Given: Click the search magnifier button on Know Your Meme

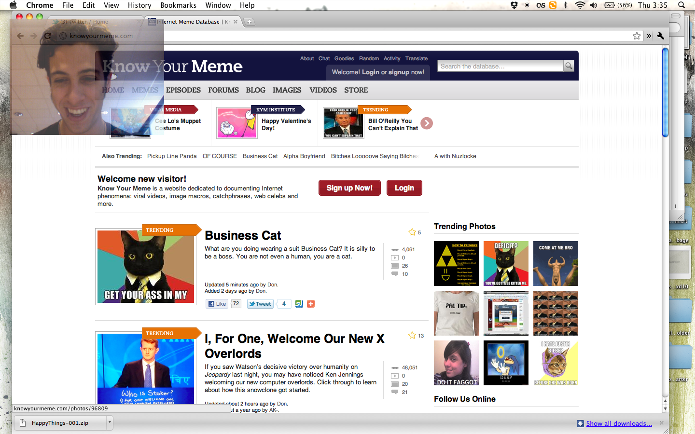Looking at the screenshot, I should pyautogui.click(x=569, y=66).
